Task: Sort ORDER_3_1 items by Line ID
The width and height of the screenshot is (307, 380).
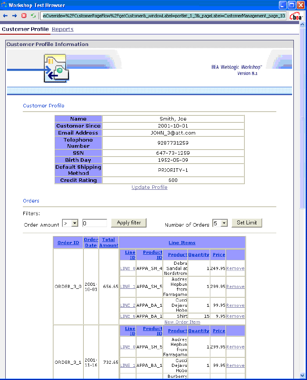Action: coord(130,331)
